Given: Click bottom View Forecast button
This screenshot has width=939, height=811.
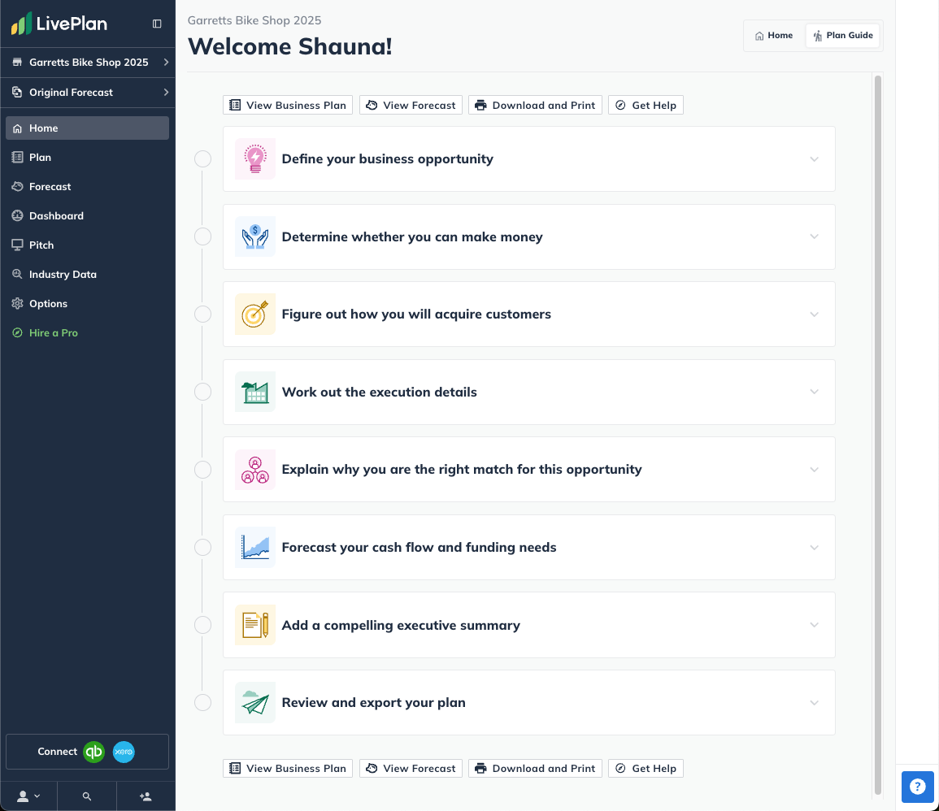Looking at the screenshot, I should [x=411, y=769].
